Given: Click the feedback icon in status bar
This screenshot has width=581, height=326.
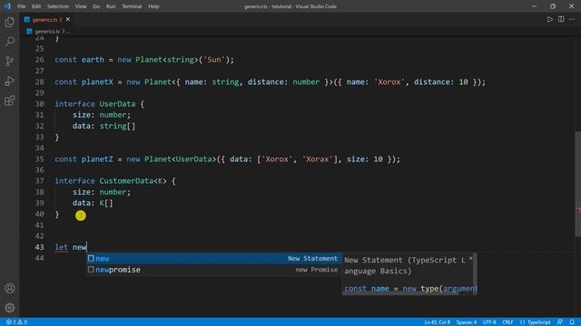Looking at the screenshot, I should (x=560, y=322).
